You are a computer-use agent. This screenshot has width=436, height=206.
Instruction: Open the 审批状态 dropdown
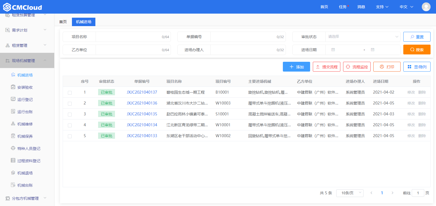tap(363, 37)
